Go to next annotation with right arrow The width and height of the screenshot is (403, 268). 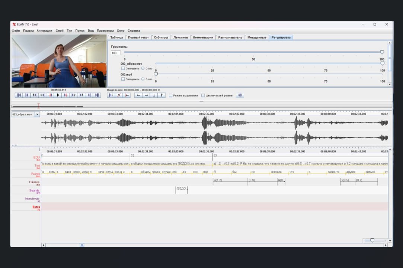pos(146,95)
